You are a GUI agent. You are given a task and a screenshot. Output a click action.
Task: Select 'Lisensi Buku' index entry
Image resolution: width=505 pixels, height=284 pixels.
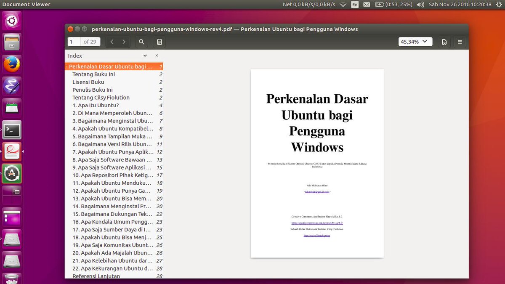point(114,82)
